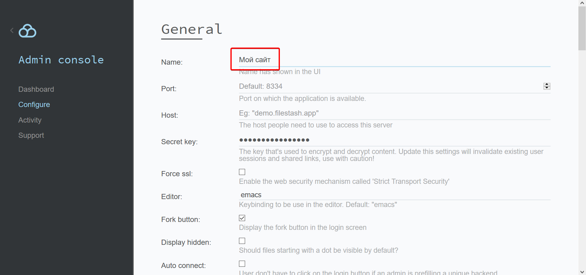Open the Editor keybinding dropdown
Viewport: 586px width, 275px height.
(x=394, y=195)
